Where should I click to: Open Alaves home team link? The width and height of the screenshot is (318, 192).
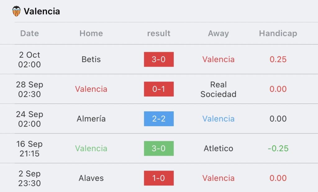point(91,178)
